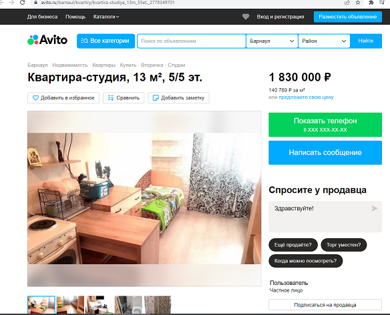The width and height of the screenshot is (390, 315).
Task: Click предложите свою цену link
Action: tap(306, 97)
